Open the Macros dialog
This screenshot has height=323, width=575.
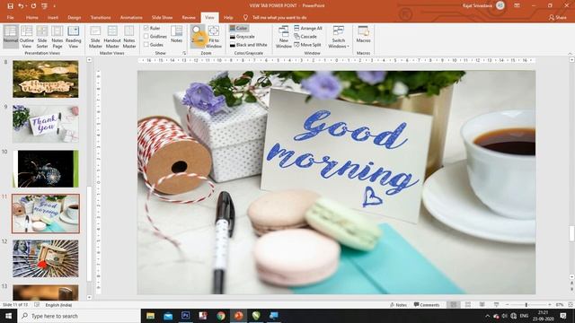coord(363,34)
